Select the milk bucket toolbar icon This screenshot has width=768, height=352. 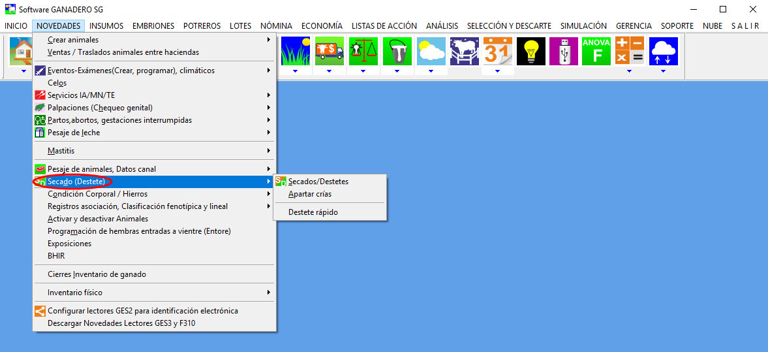coord(397,51)
